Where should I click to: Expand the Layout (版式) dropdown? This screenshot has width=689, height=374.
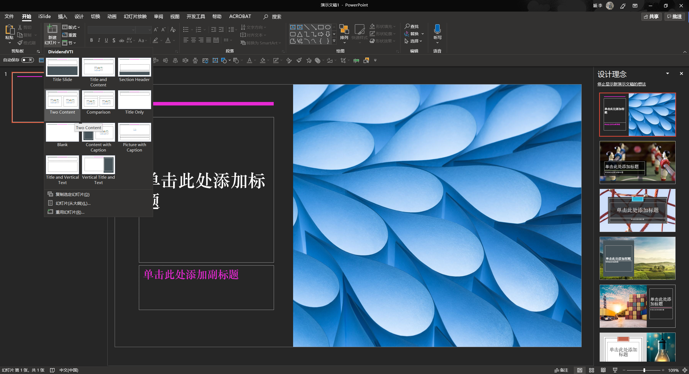pyautogui.click(x=71, y=27)
